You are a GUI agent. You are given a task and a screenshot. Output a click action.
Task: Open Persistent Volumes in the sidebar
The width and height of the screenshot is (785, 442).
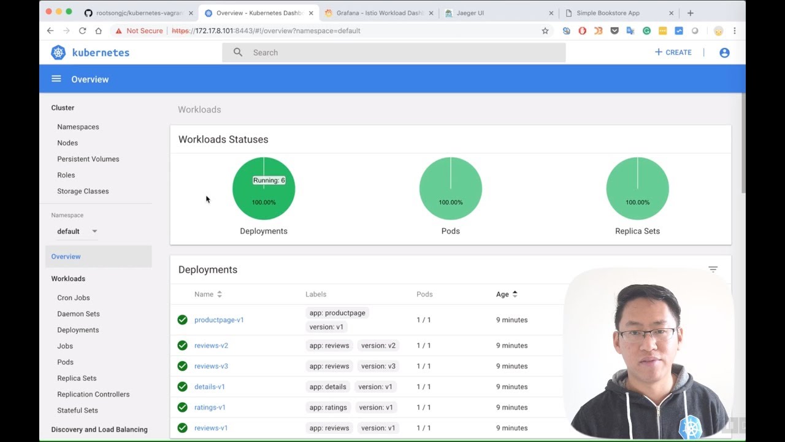click(88, 159)
